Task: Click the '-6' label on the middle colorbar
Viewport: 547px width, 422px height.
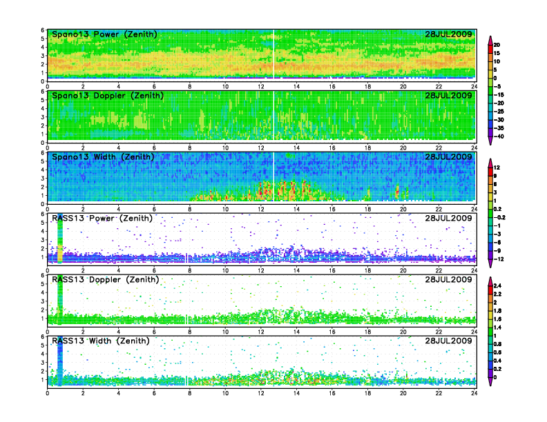Action: click(x=497, y=242)
